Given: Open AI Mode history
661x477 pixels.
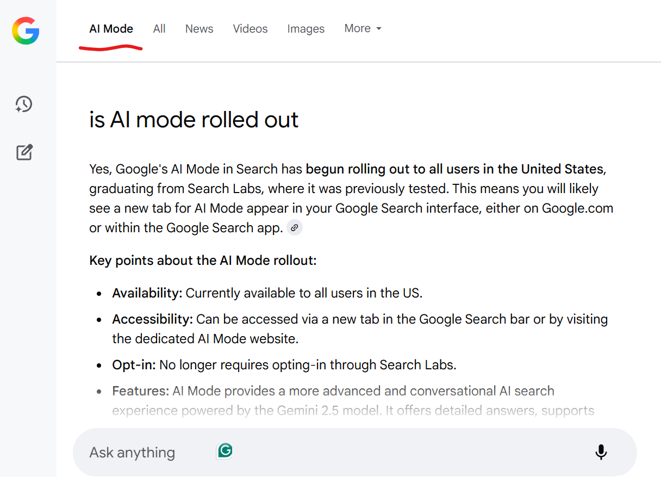Looking at the screenshot, I should point(24,104).
